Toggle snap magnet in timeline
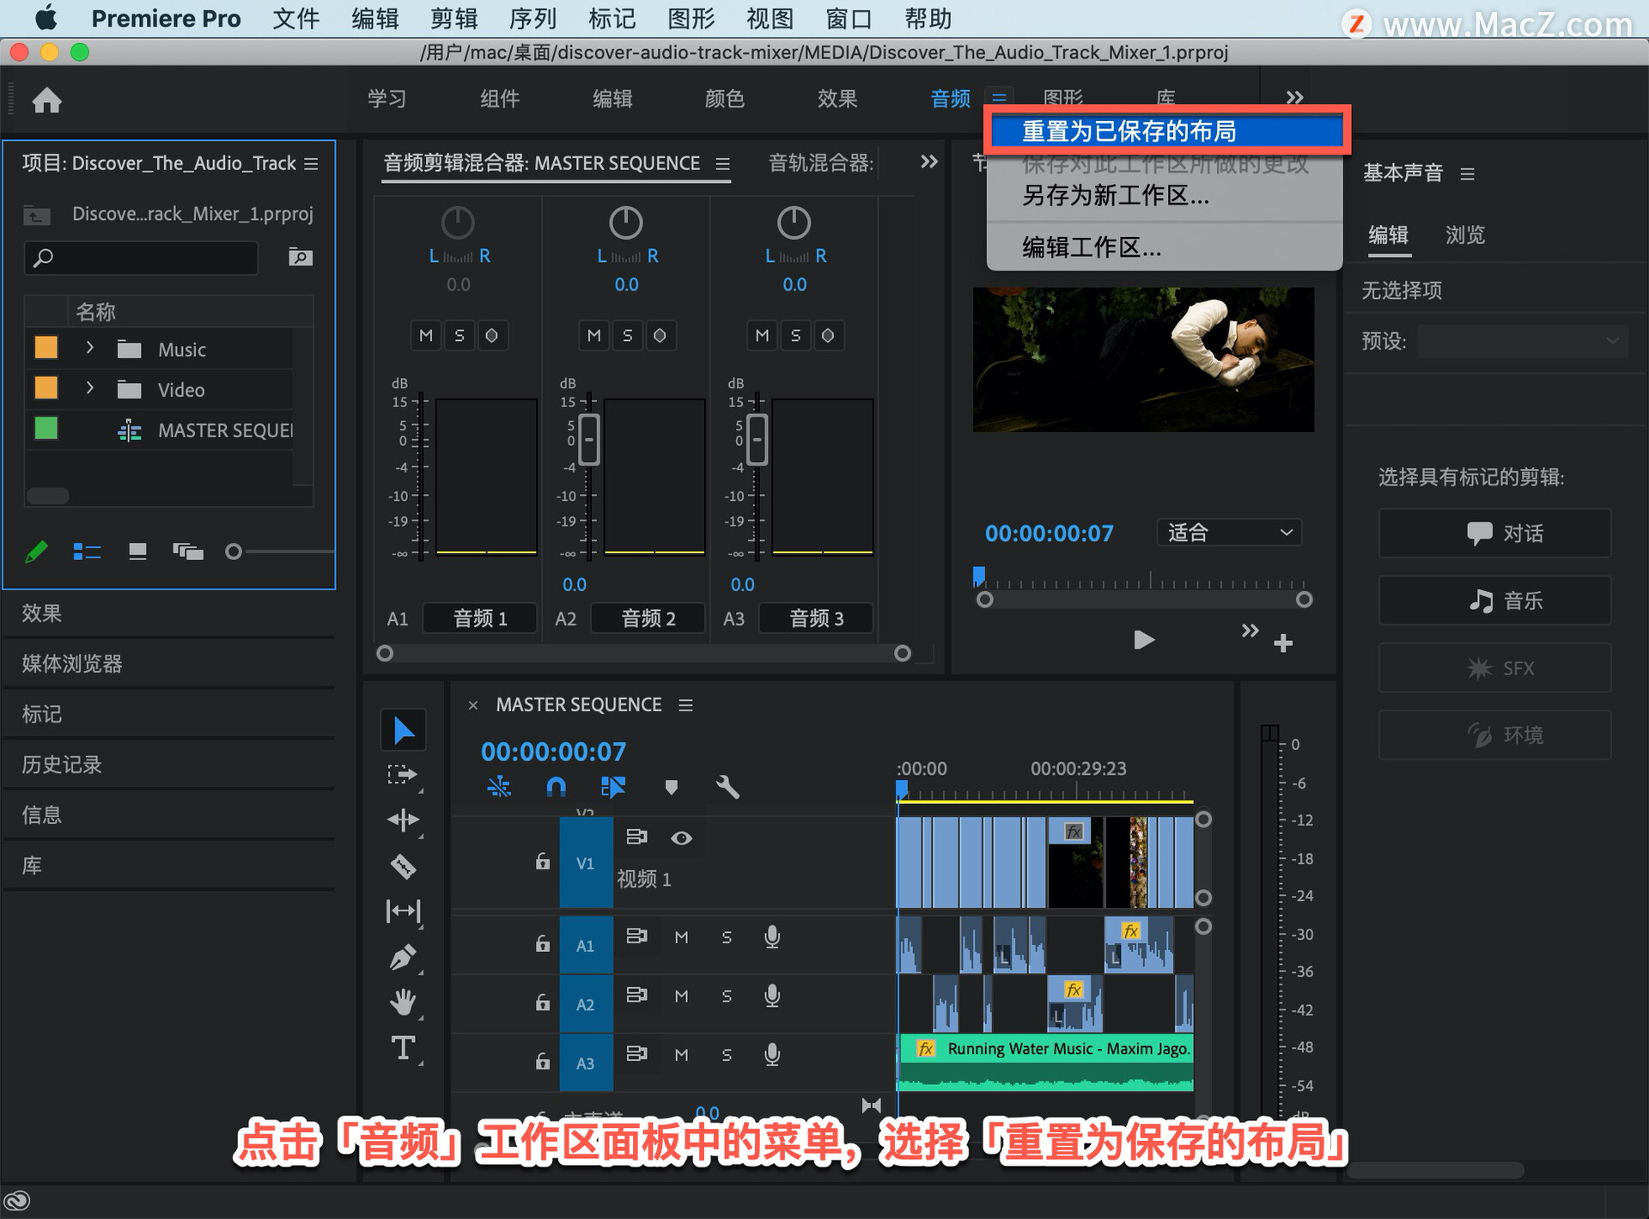Screen dimensions: 1649x1219 (556, 787)
